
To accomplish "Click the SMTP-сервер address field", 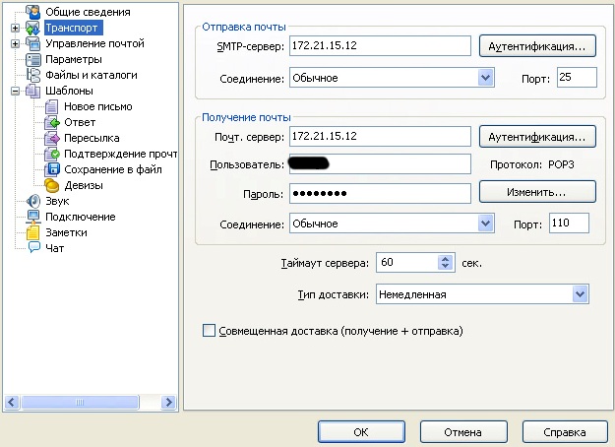I will click(381, 45).
